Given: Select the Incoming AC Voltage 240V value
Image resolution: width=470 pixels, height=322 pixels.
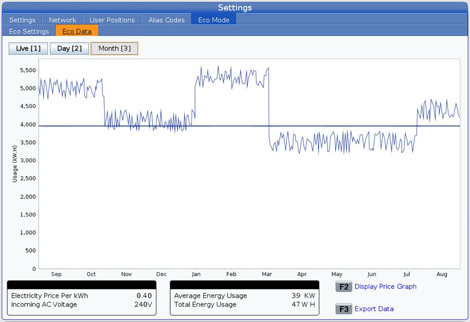Looking at the screenshot, I should point(143,304).
